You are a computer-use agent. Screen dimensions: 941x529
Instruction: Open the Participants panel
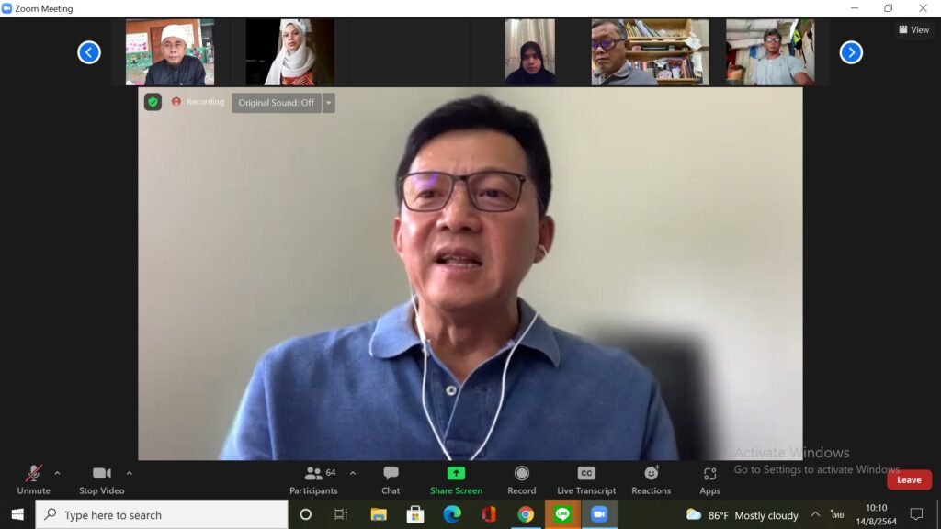click(x=314, y=479)
